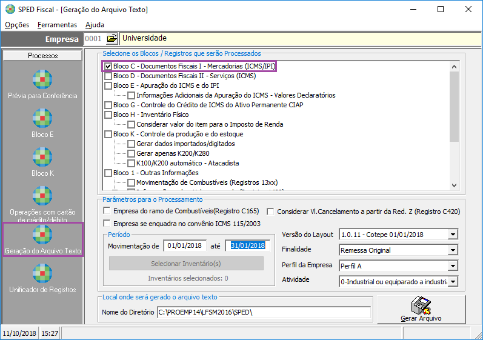Click the até end date field
The image size is (483, 340).
coord(248,245)
